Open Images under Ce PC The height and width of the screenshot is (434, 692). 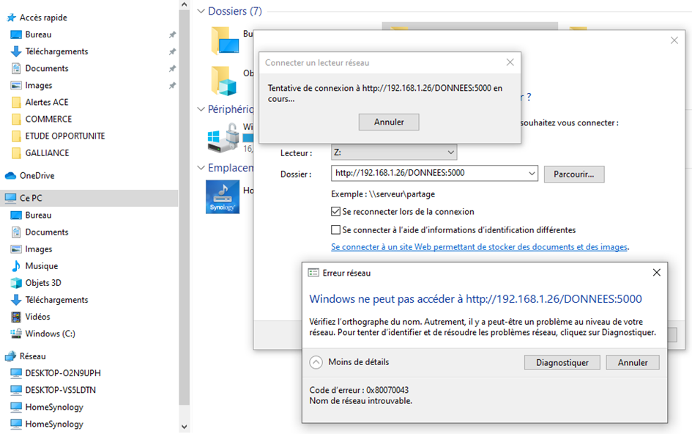click(38, 249)
